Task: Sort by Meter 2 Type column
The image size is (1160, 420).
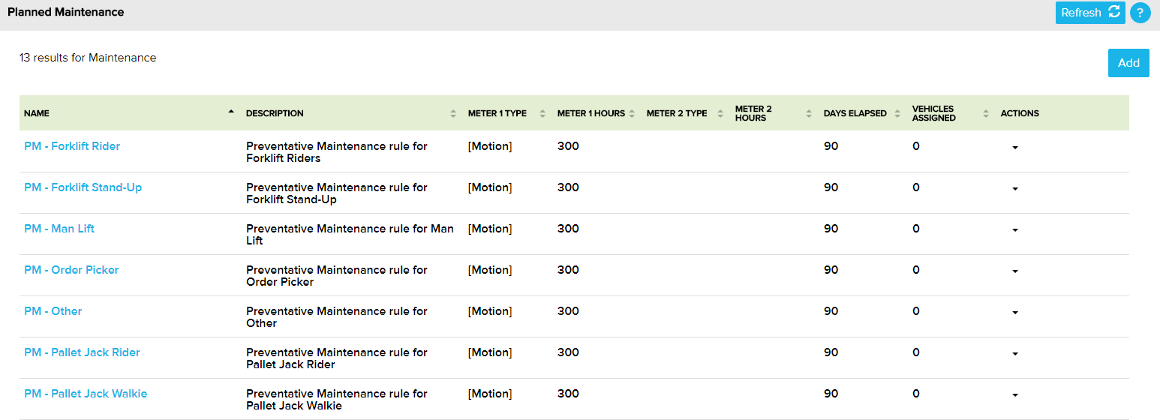Action: 720,114
